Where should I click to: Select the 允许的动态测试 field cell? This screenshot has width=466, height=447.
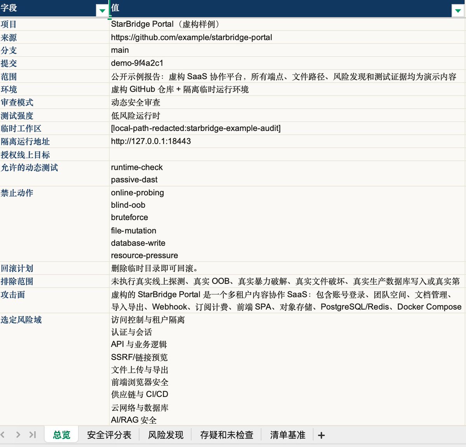(54, 174)
